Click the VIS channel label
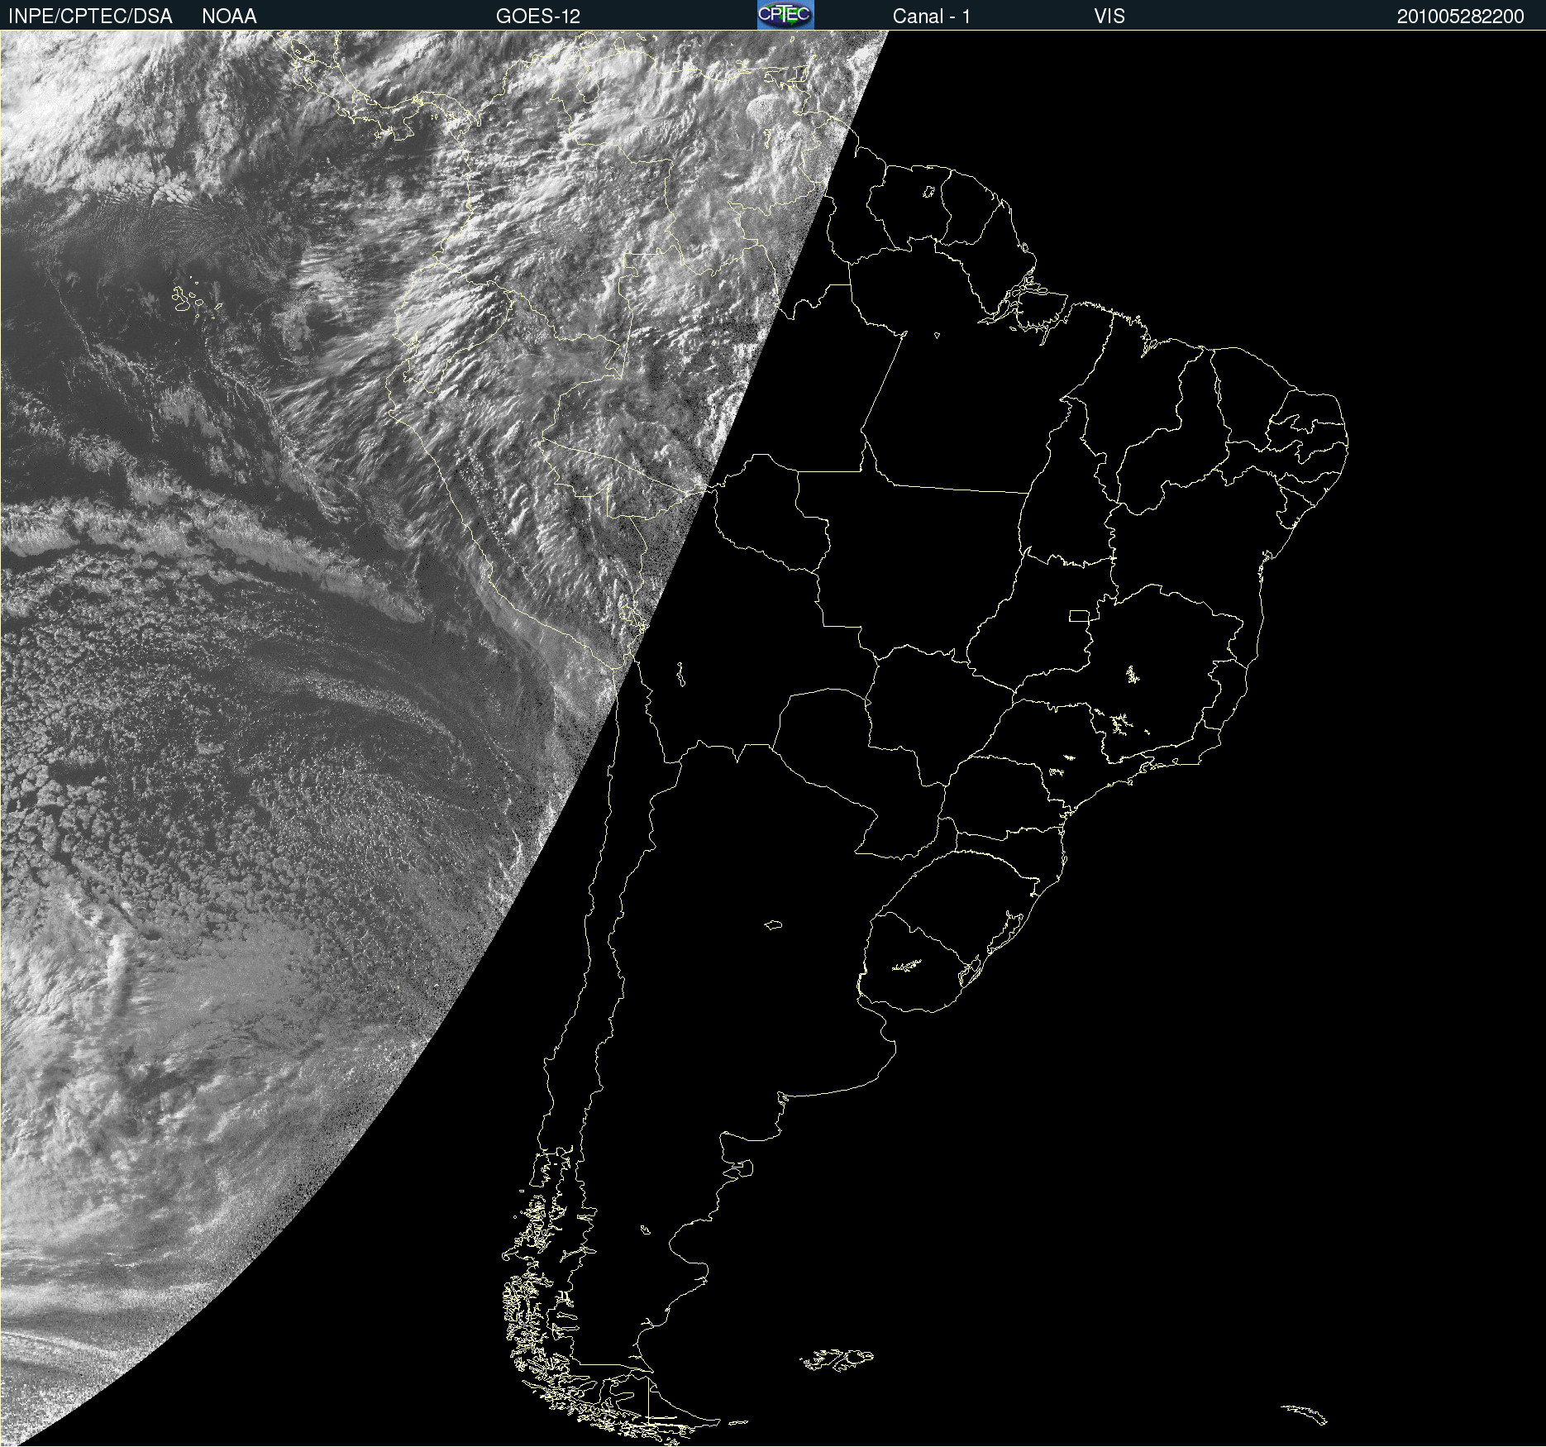Viewport: 1546px width, 1447px height. pyautogui.click(x=1109, y=17)
